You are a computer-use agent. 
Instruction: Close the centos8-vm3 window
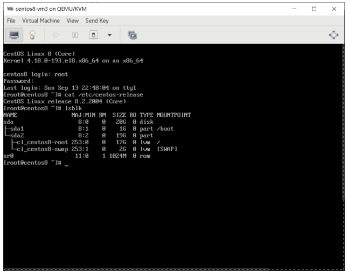pyautogui.click(x=334, y=9)
